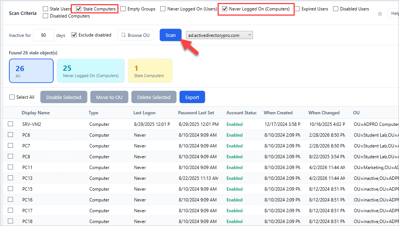
Task: Click the OU=ADPRO Computer cell
Action: coord(376,124)
